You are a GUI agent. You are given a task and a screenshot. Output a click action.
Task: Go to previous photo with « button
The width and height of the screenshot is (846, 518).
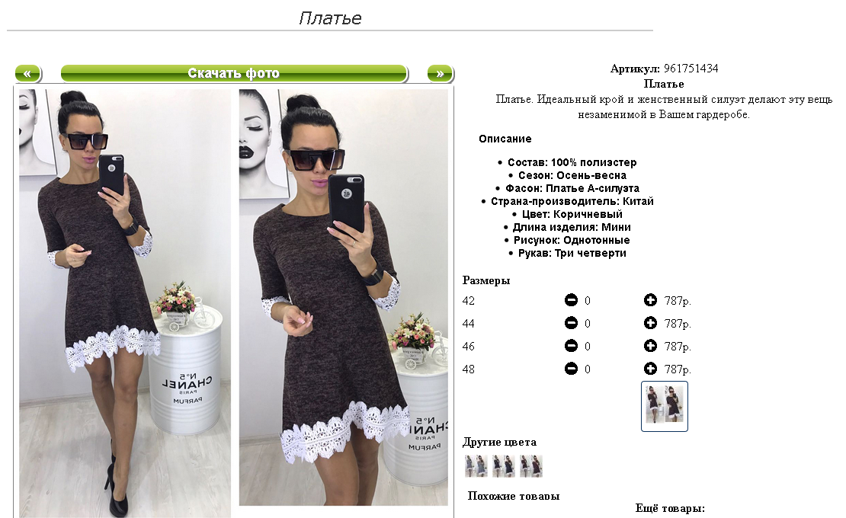click(x=28, y=73)
